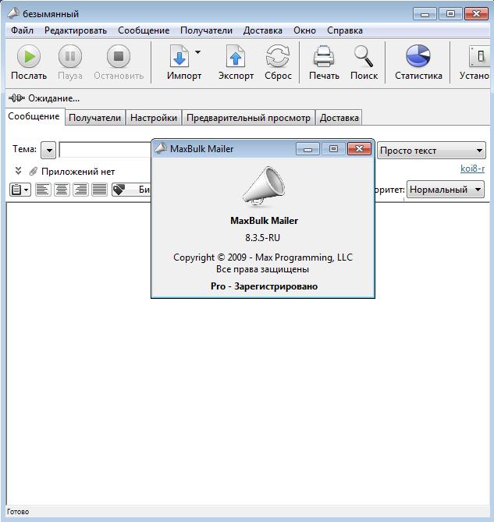Click the Copyright Max Programming line
The image size is (494, 522).
[x=263, y=257]
